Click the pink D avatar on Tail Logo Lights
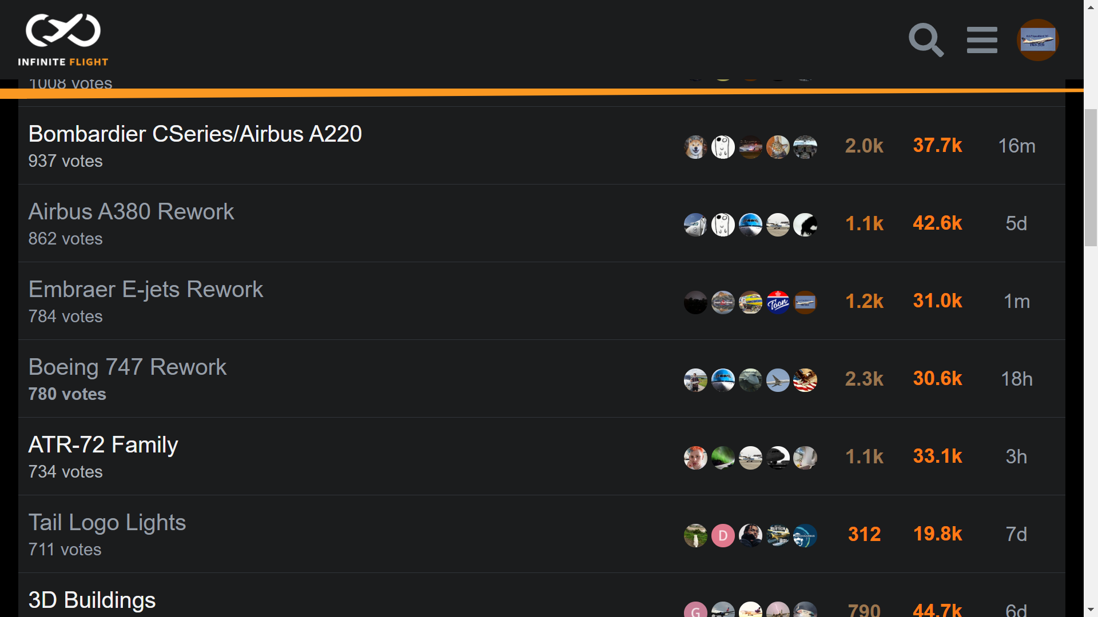 point(723,535)
